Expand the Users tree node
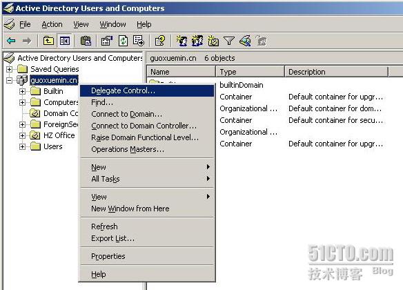The image size is (403, 290). pyautogui.click(x=22, y=146)
